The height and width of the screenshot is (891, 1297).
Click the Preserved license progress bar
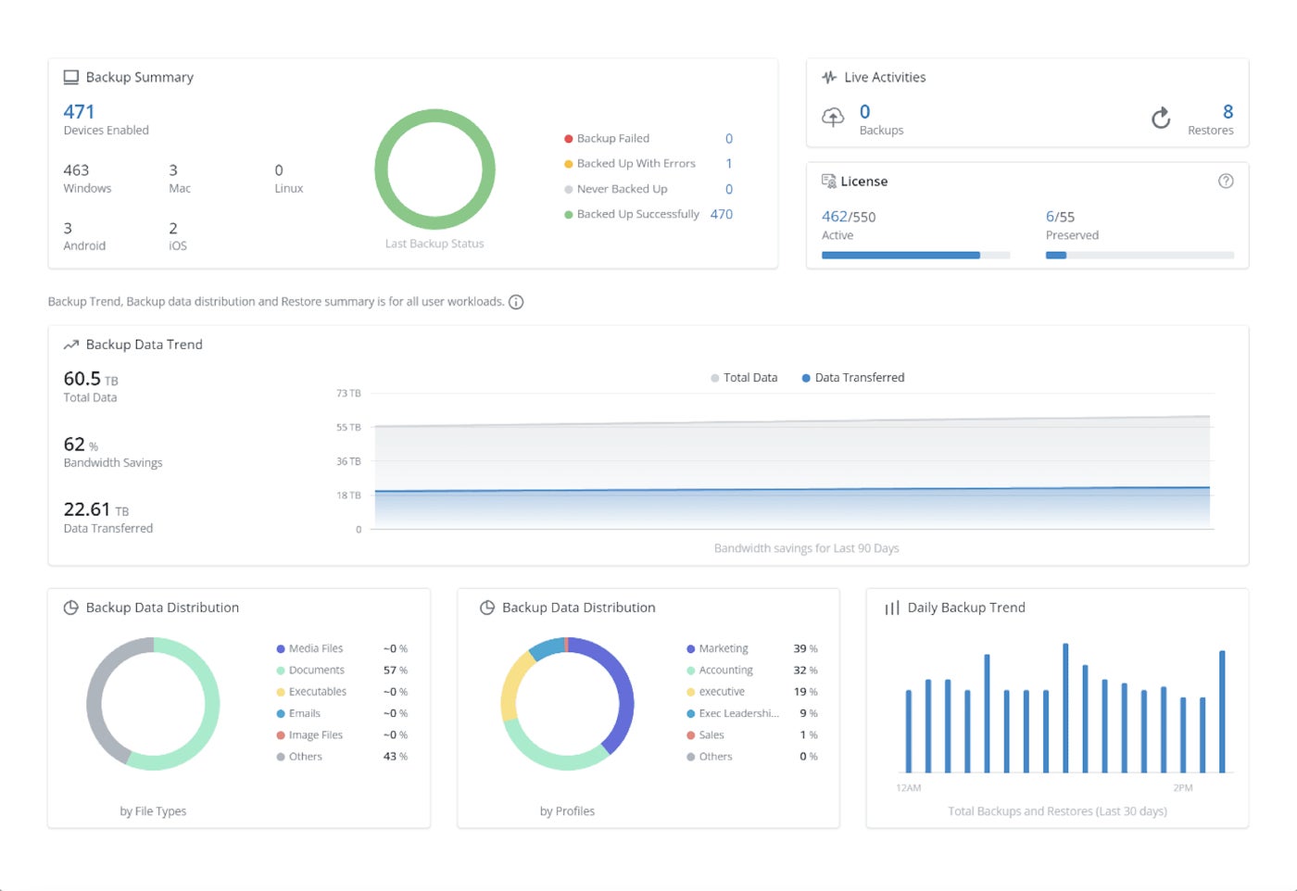[1140, 255]
